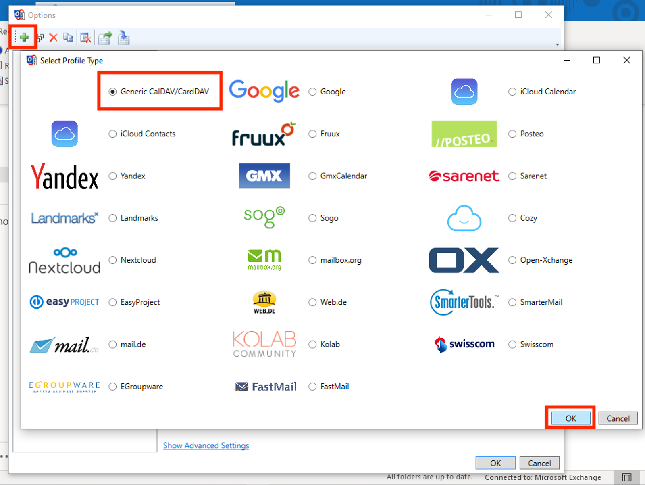The image size is (645, 485).
Task: Click the WEB.DE logo
Action: click(264, 303)
